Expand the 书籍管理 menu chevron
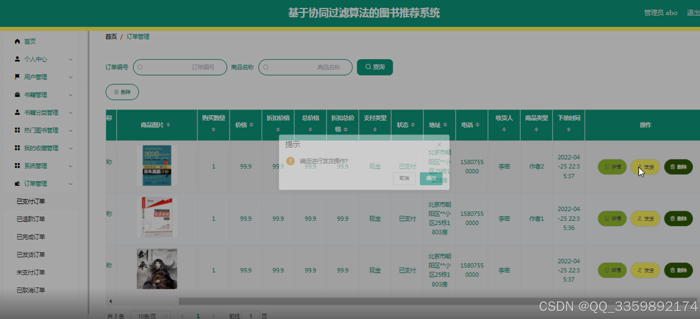The width and height of the screenshot is (700, 319). click(x=71, y=95)
